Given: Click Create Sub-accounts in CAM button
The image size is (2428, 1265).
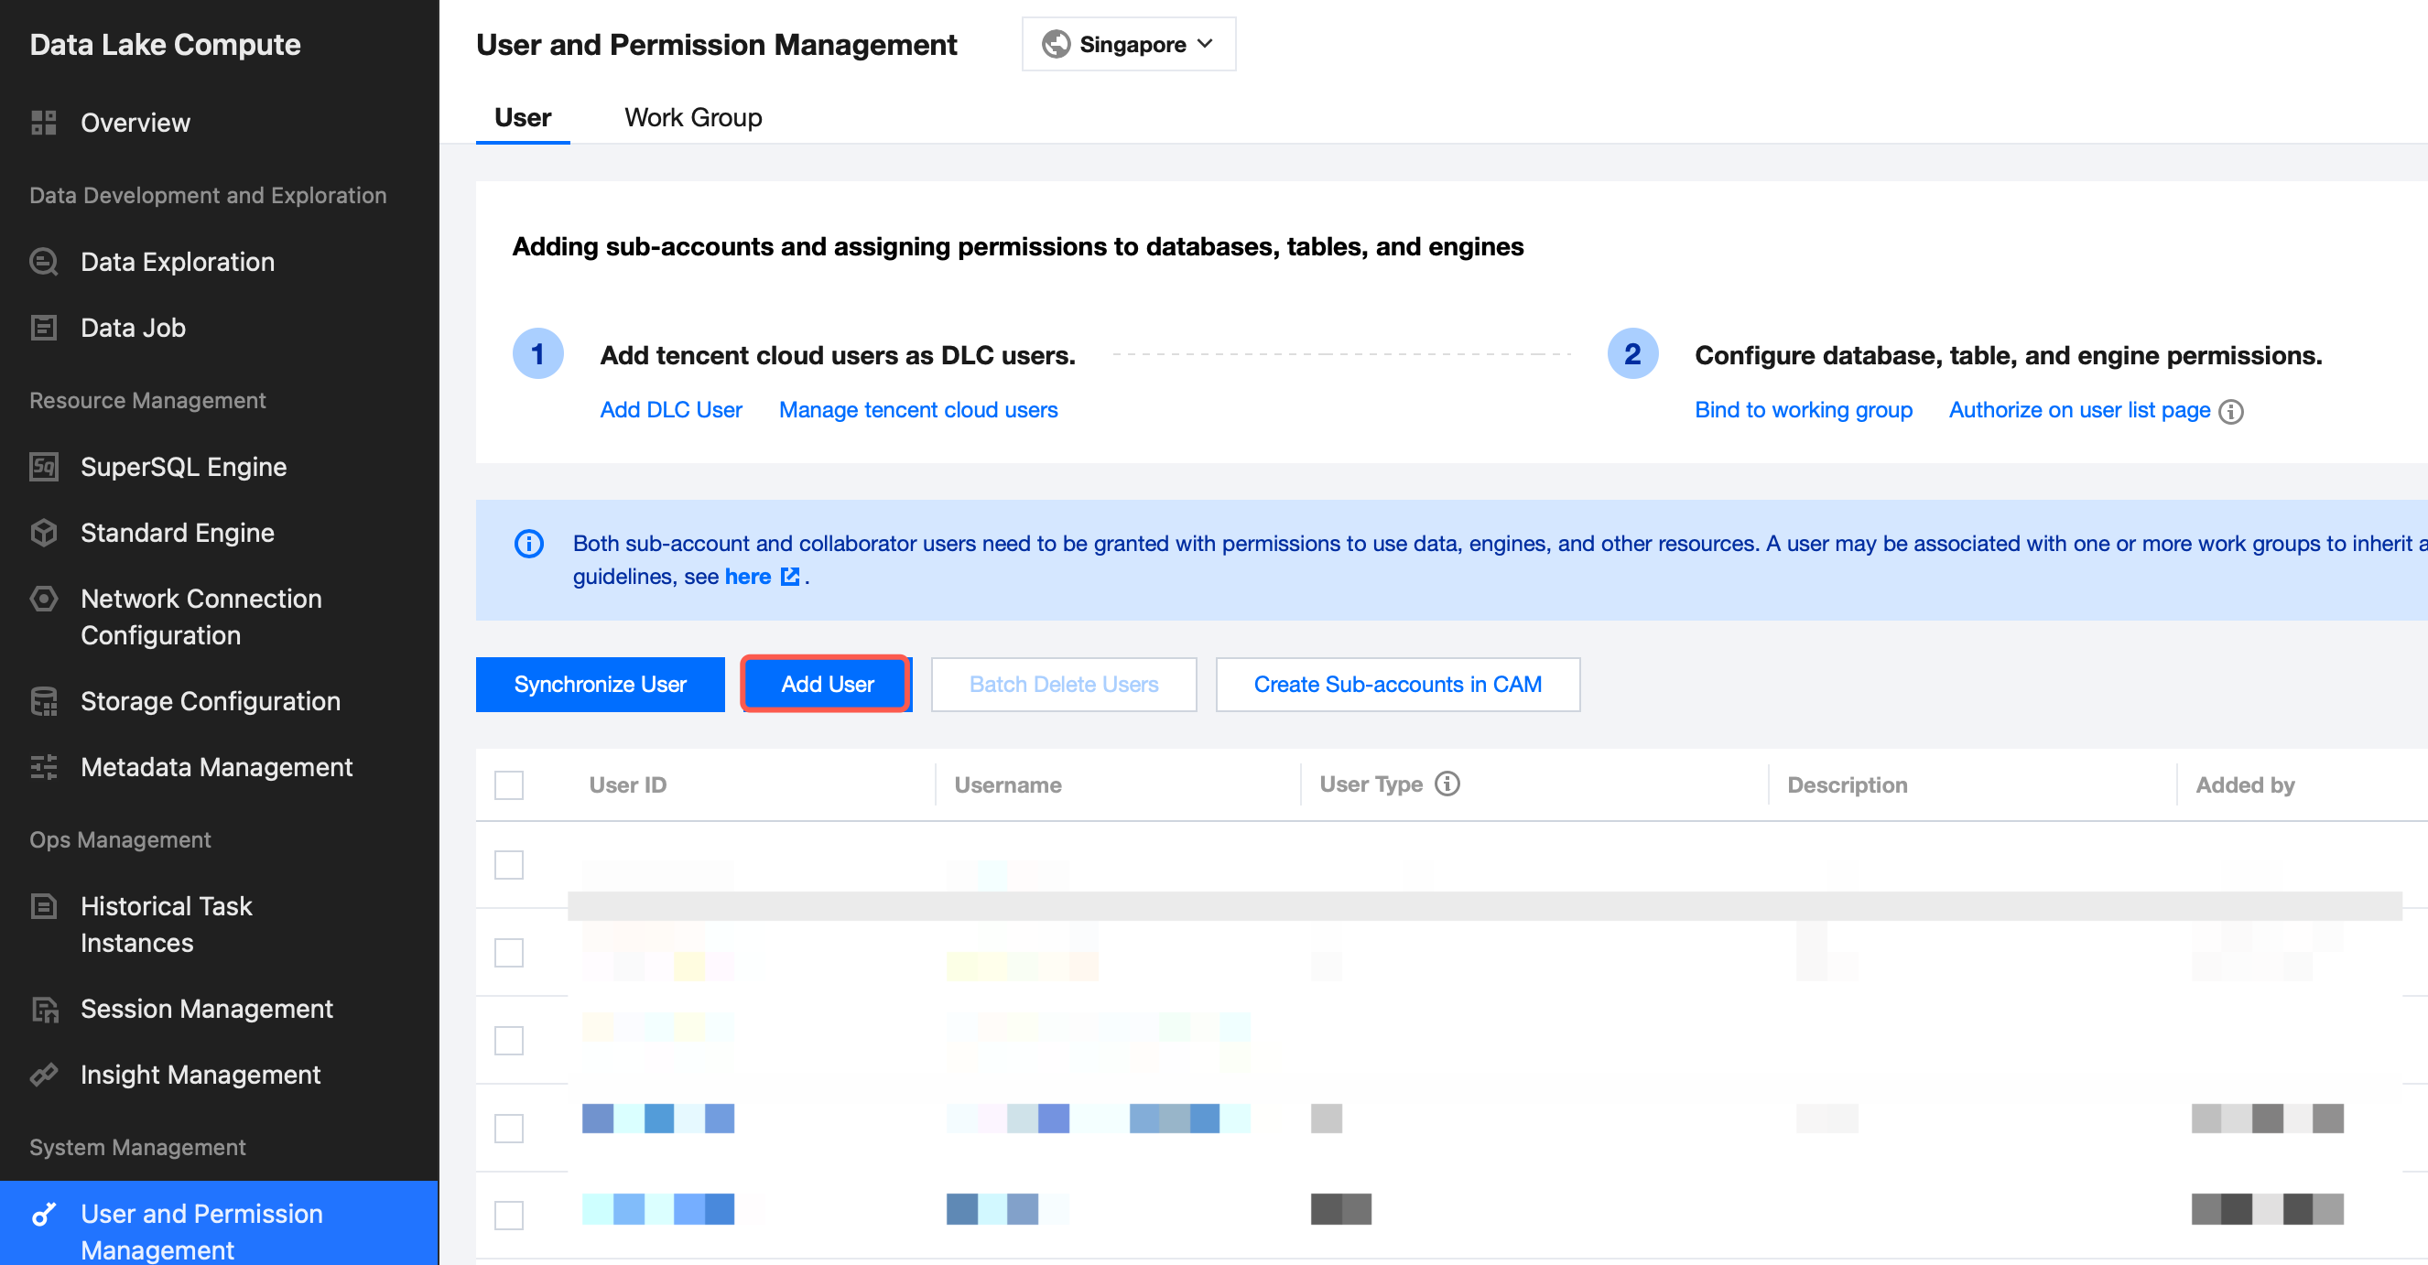Looking at the screenshot, I should (1397, 685).
